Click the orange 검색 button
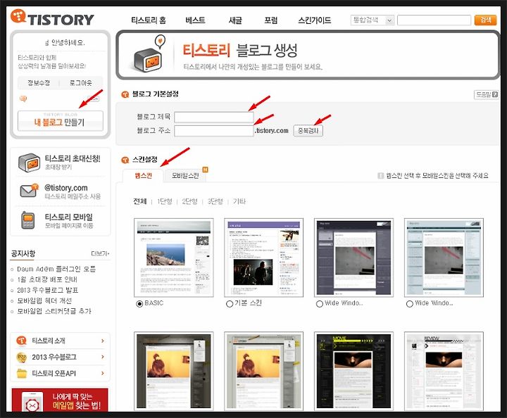 click(485, 20)
